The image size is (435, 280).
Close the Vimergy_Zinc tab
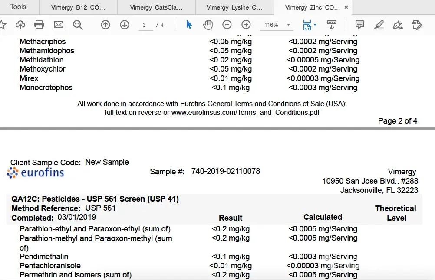[x=346, y=7]
